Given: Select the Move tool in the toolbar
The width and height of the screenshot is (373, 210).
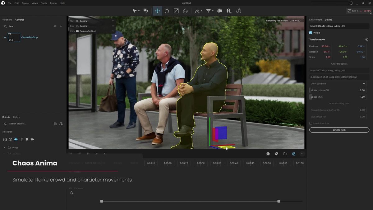Looking at the screenshot, I should (x=158, y=11).
